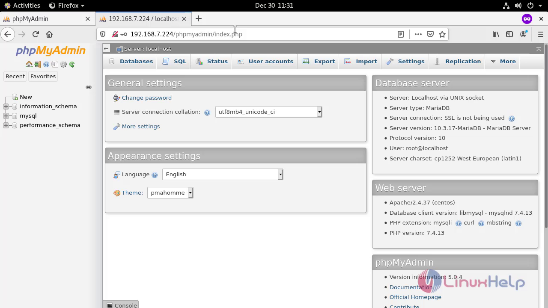
Task: Open page actions three-dots menu
Action: pyautogui.click(x=418, y=34)
